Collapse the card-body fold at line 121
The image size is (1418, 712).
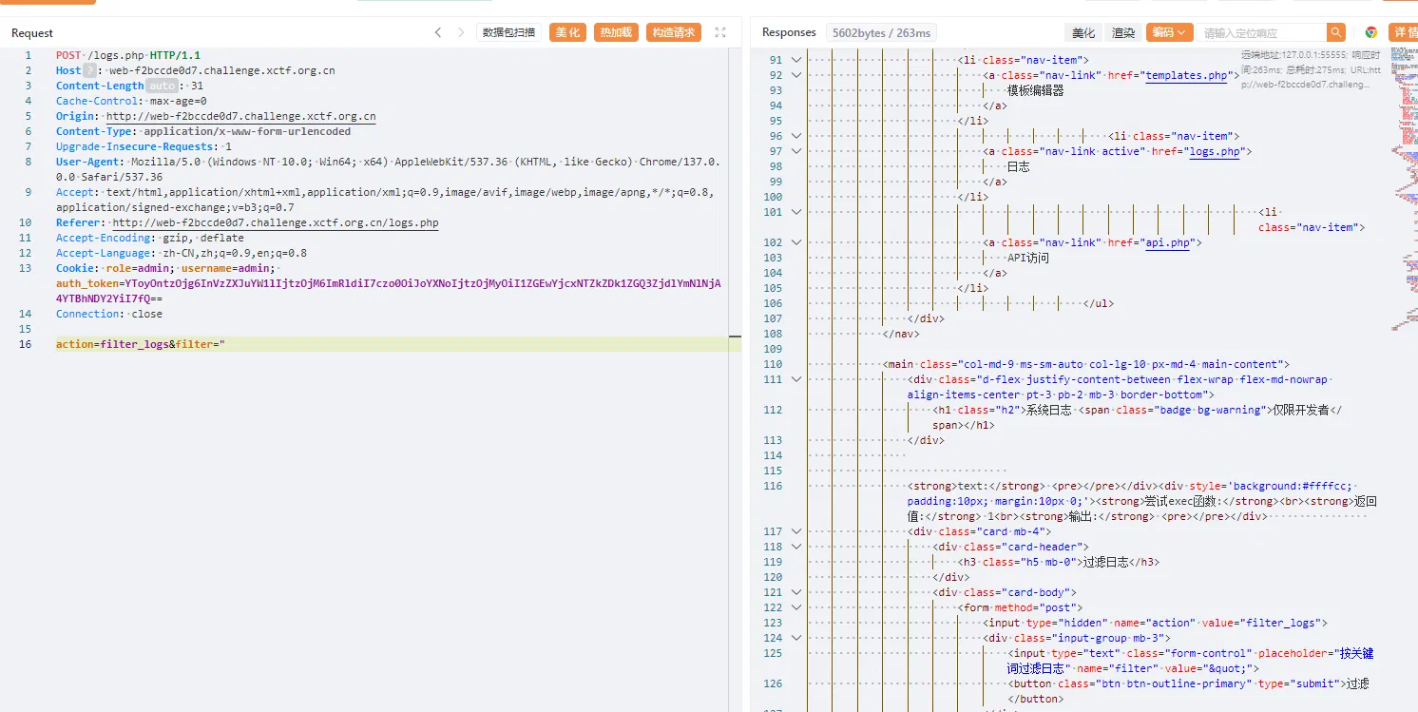[796, 592]
